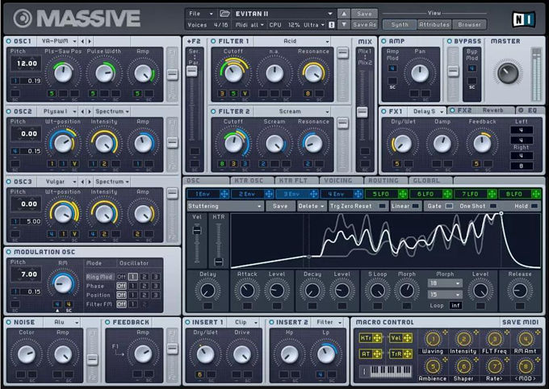The width and height of the screenshot is (549, 389).
Task: Click the TrR macro drag handle
Action: [x=408, y=354]
